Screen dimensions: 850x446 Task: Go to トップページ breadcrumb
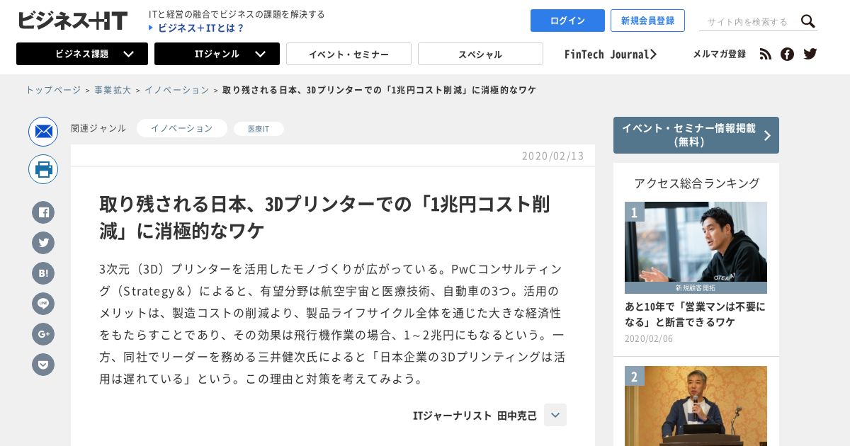pos(53,90)
